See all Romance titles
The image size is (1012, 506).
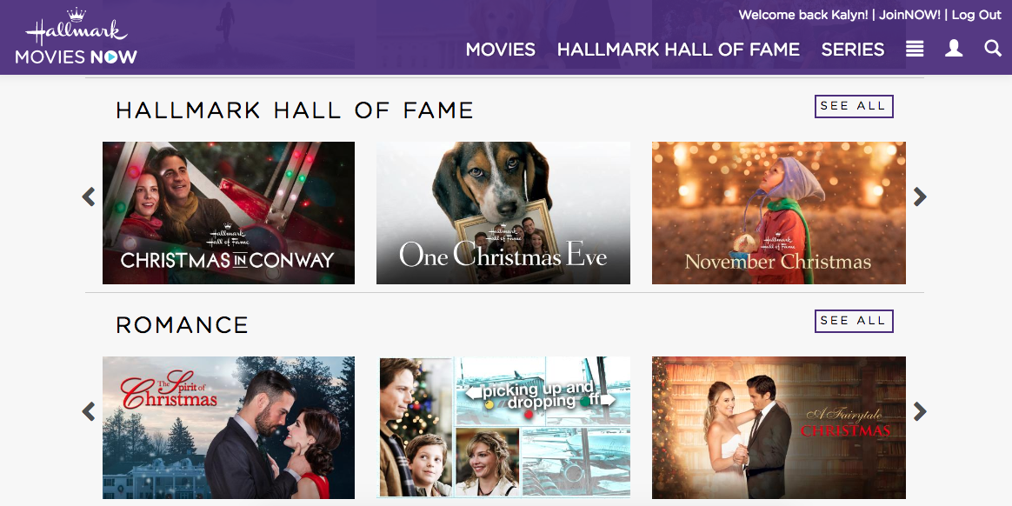click(x=854, y=321)
